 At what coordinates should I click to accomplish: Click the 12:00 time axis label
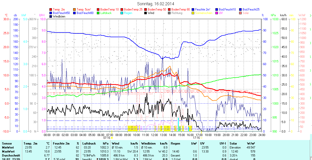154,135
